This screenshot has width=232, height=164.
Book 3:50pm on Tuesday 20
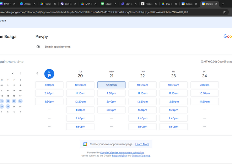click(80, 127)
